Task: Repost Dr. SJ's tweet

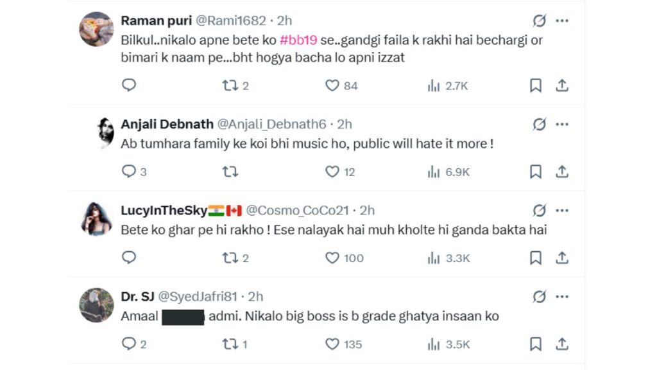Action: pos(230,344)
